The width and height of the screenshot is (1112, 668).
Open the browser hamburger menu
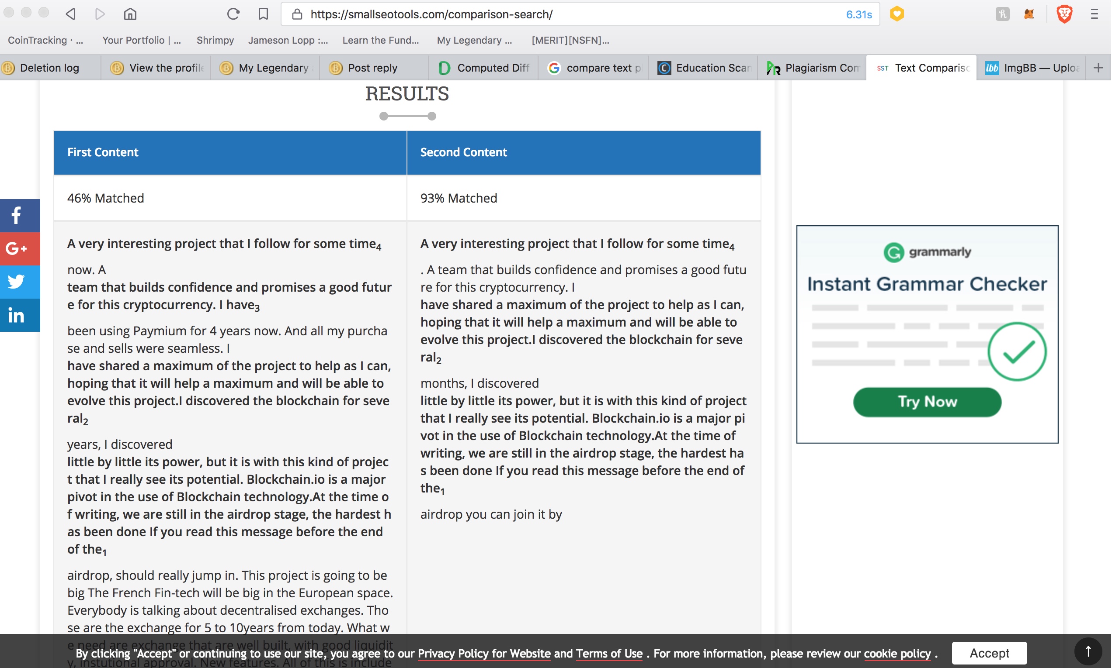point(1095,14)
